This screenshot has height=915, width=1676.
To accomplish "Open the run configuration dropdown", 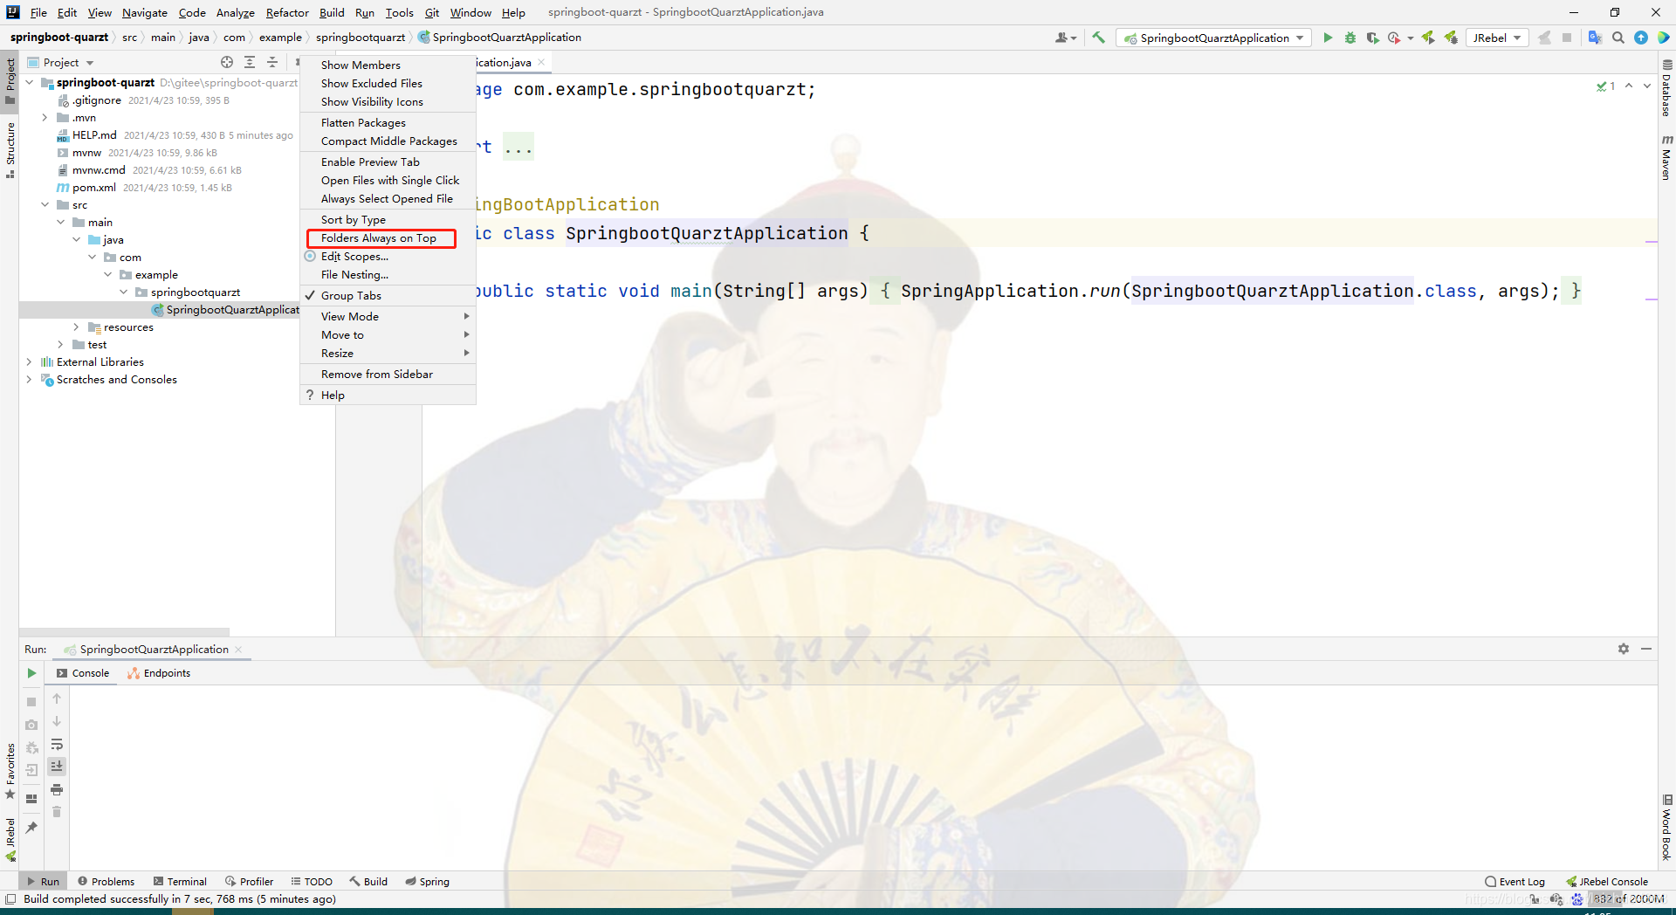I will [1214, 38].
